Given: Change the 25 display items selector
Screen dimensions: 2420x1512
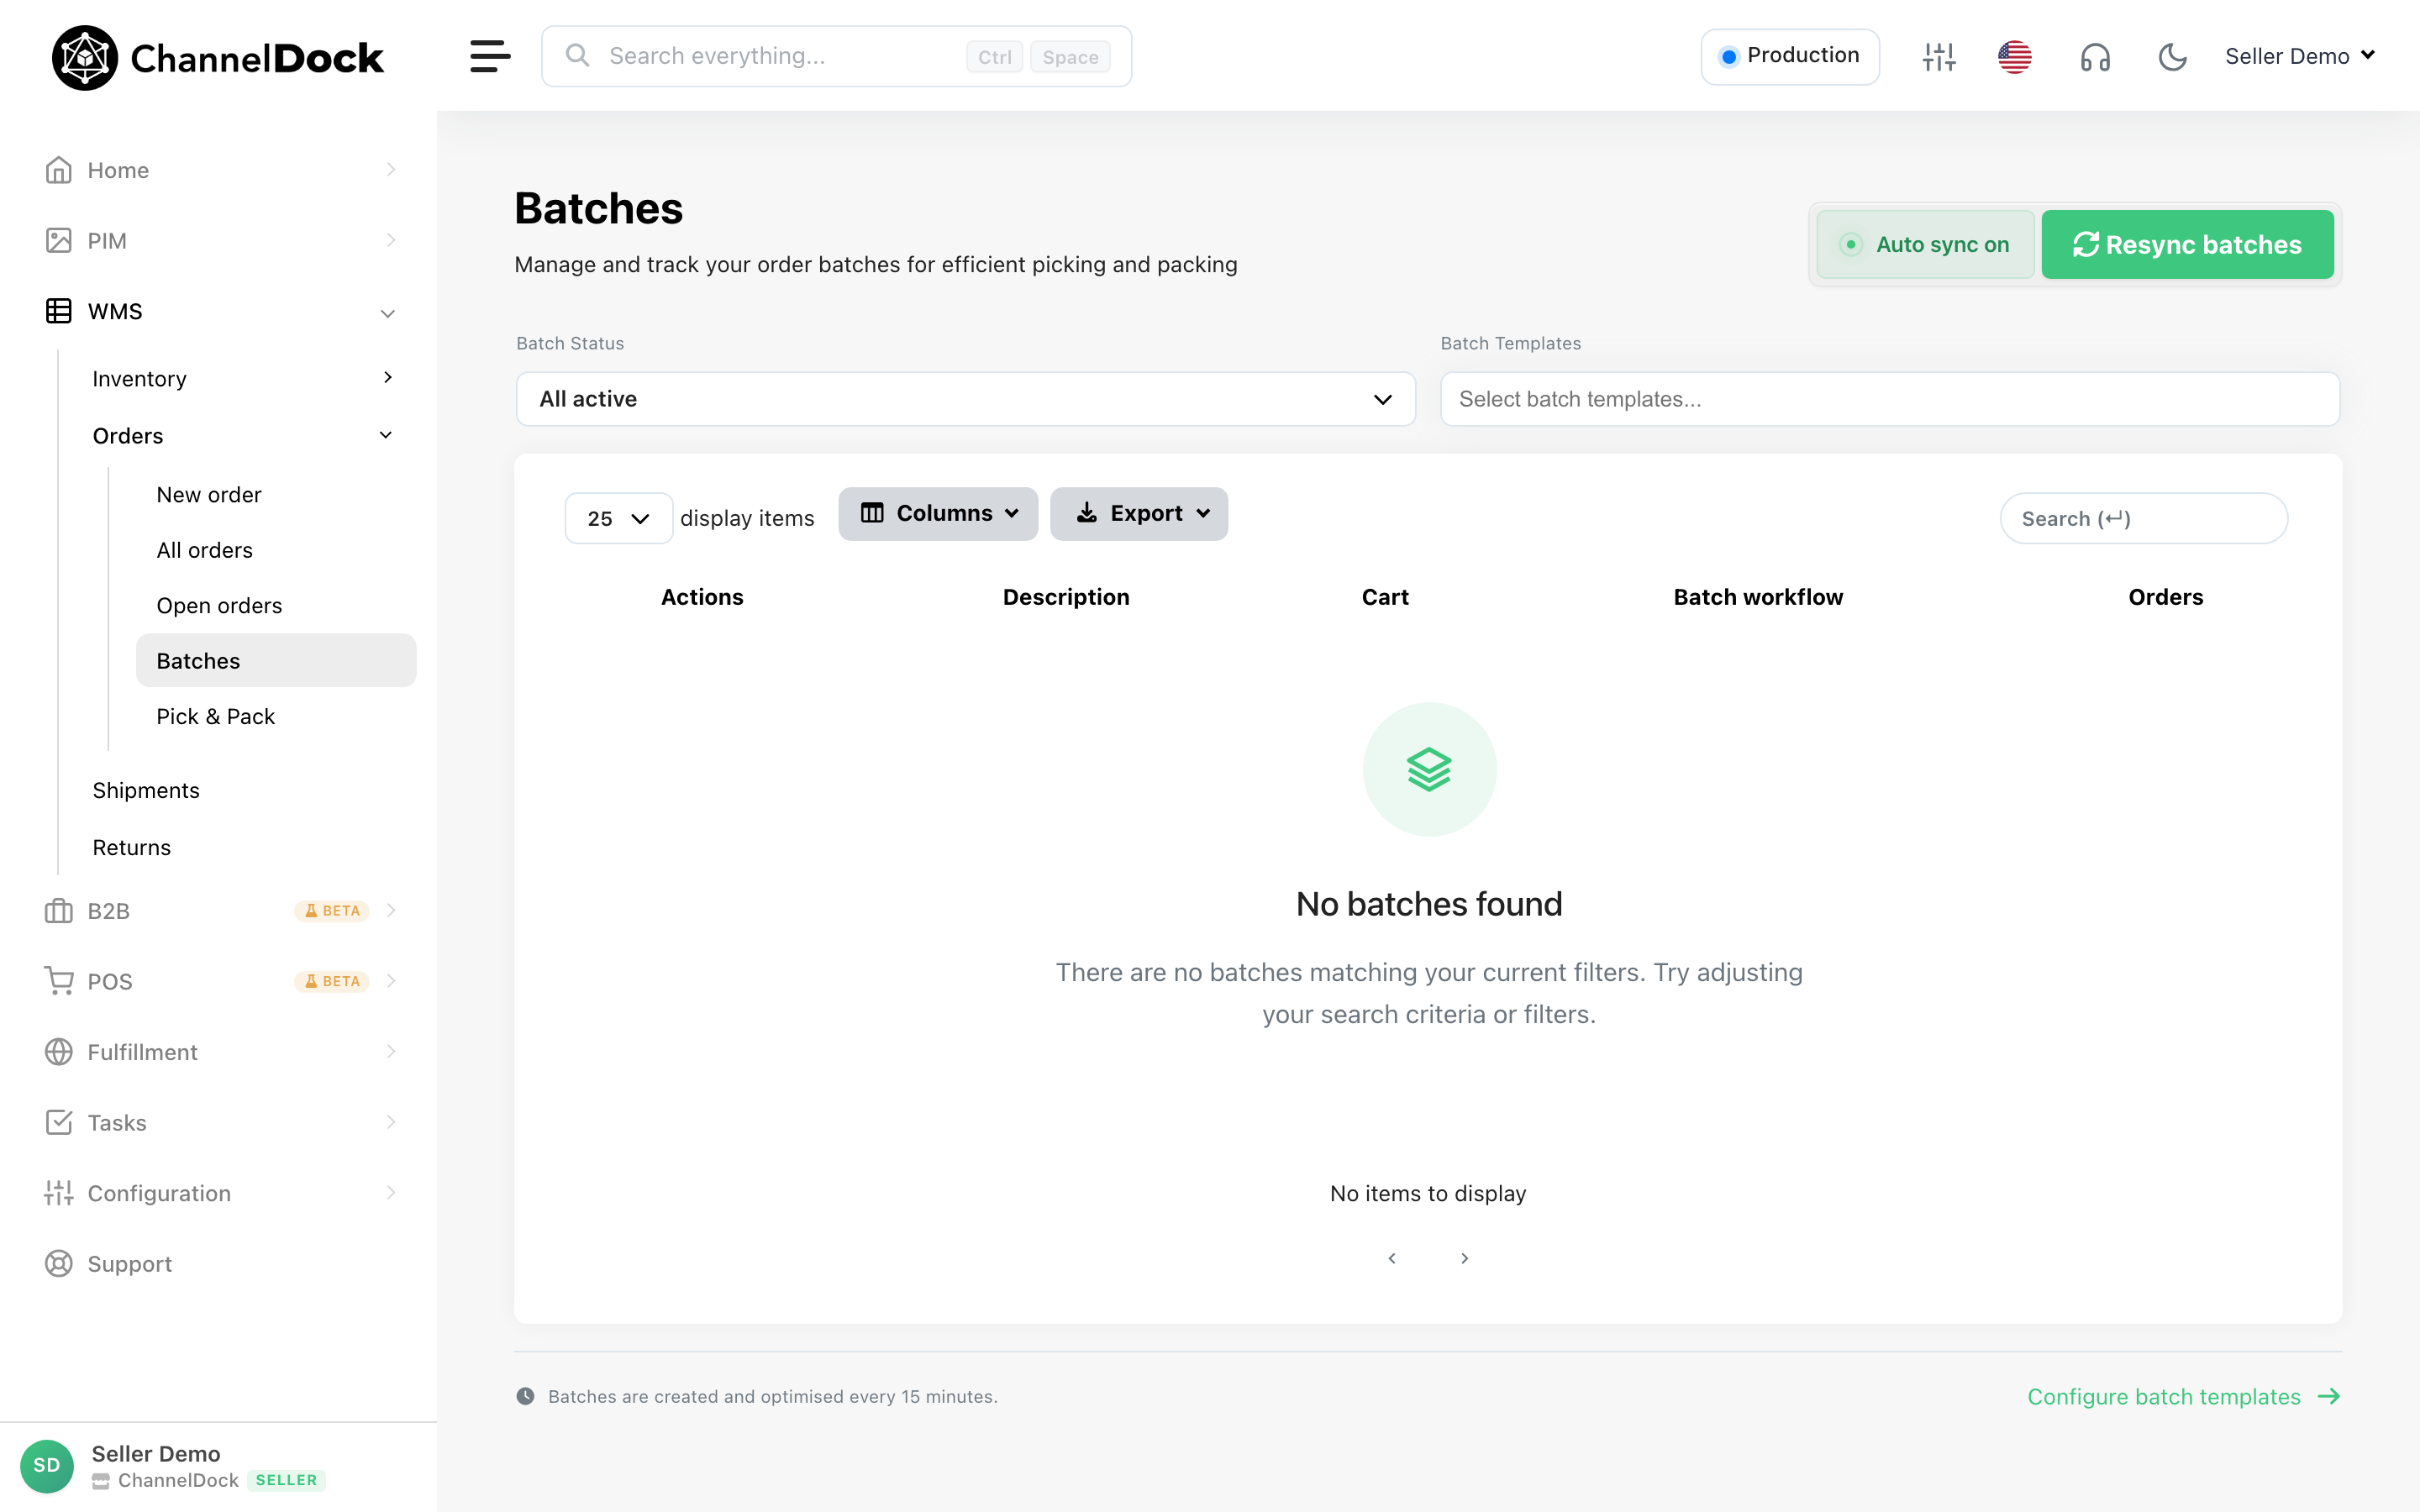Looking at the screenshot, I should coord(618,518).
